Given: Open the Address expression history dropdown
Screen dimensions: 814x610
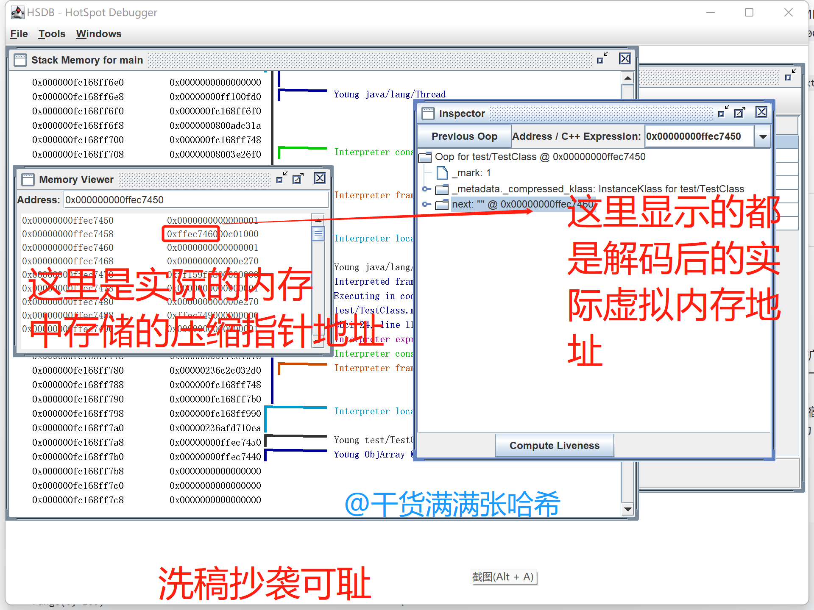Looking at the screenshot, I should point(763,136).
